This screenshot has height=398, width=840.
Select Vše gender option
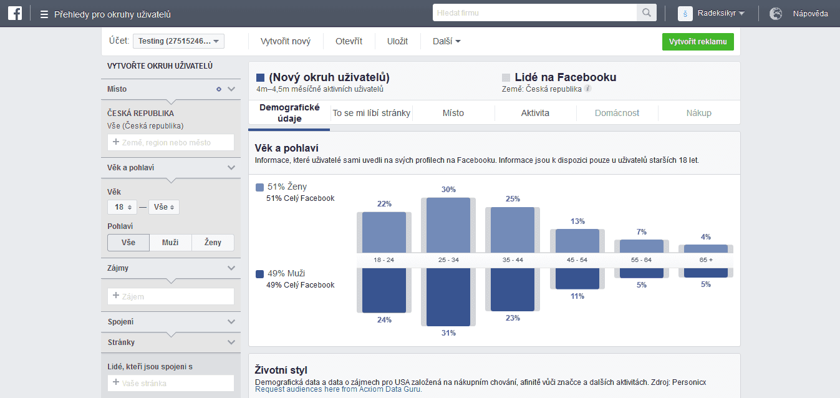[x=128, y=243]
